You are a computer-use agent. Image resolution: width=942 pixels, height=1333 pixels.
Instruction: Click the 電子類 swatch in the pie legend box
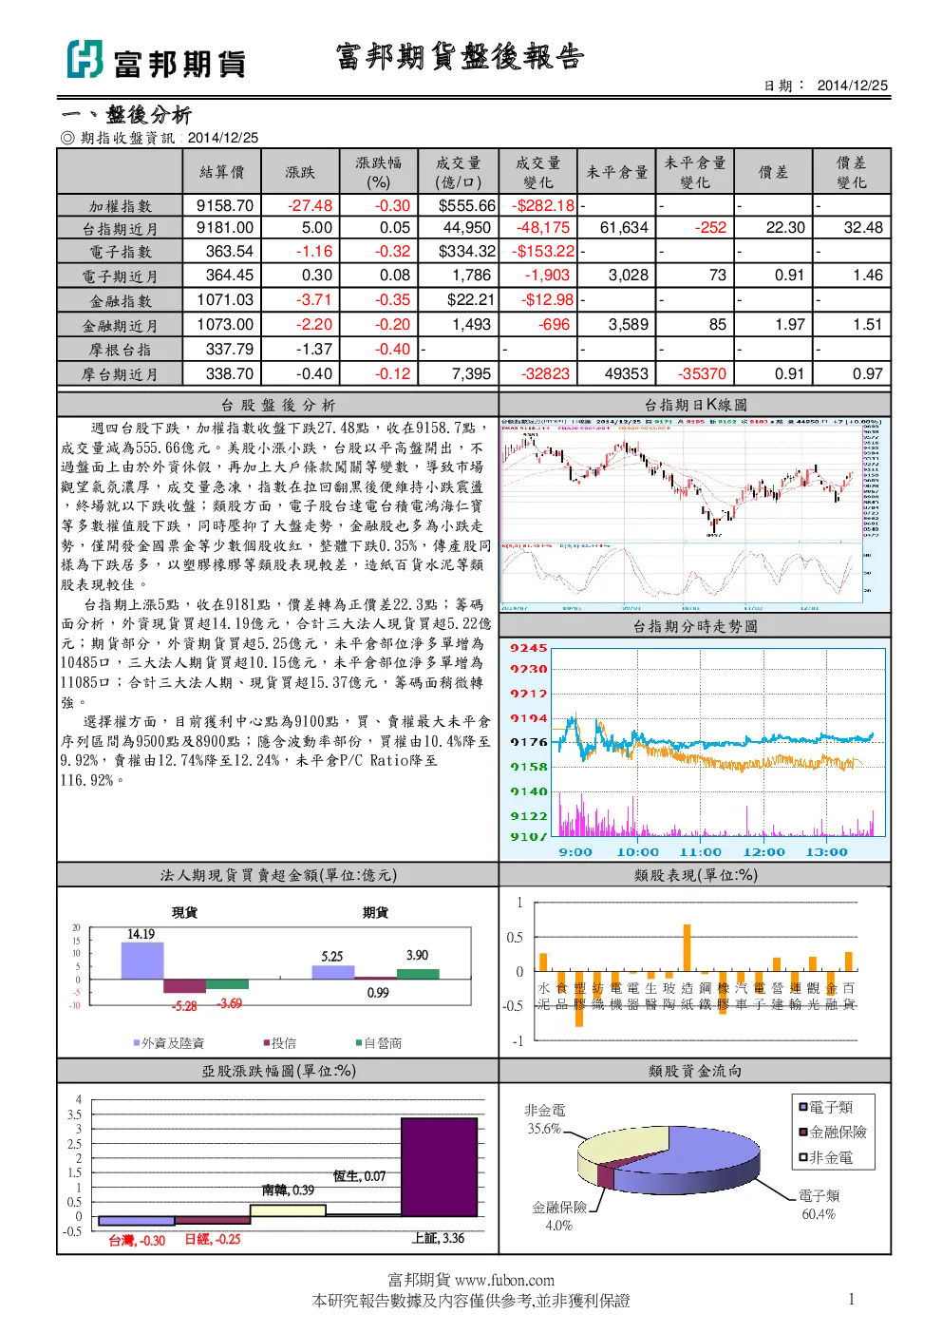click(802, 1107)
